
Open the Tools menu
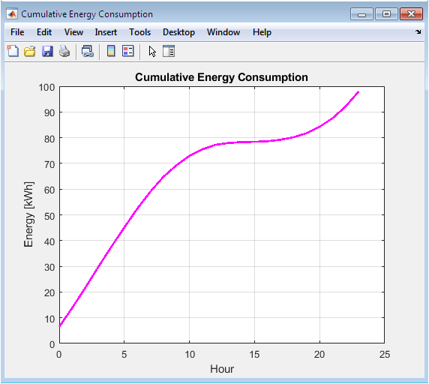point(139,32)
